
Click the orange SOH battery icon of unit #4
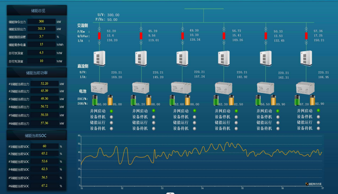pos(231,100)
